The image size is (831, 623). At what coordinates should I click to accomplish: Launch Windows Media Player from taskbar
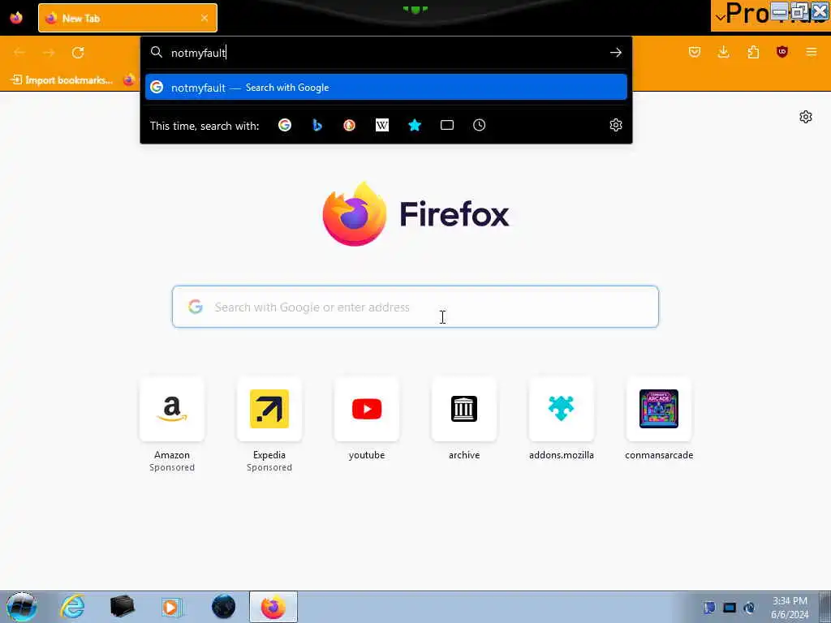(x=172, y=607)
